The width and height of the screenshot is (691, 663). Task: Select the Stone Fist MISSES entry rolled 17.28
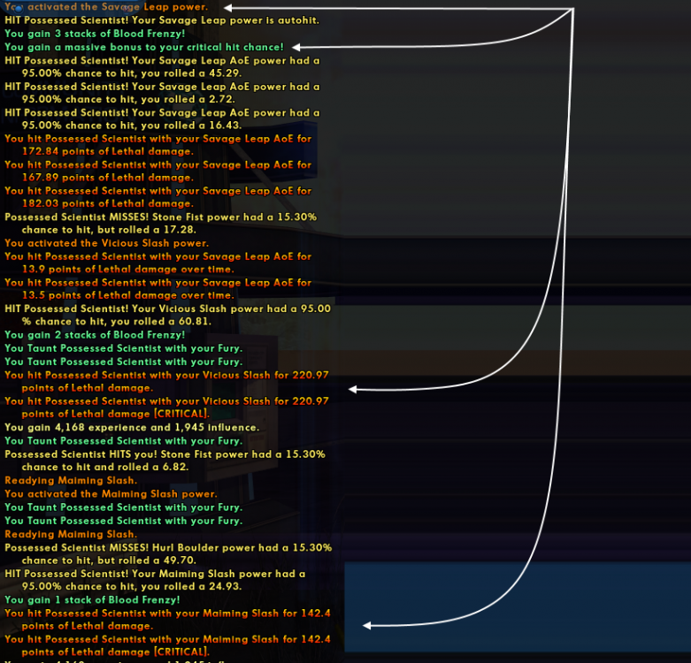[x=160, y=223]
